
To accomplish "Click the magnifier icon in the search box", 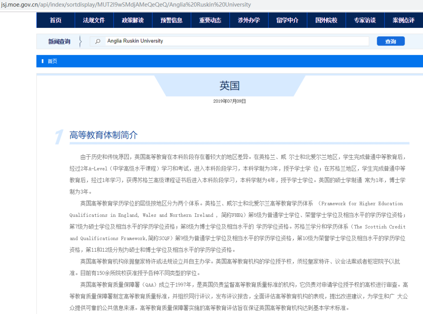I will point(98,41).
